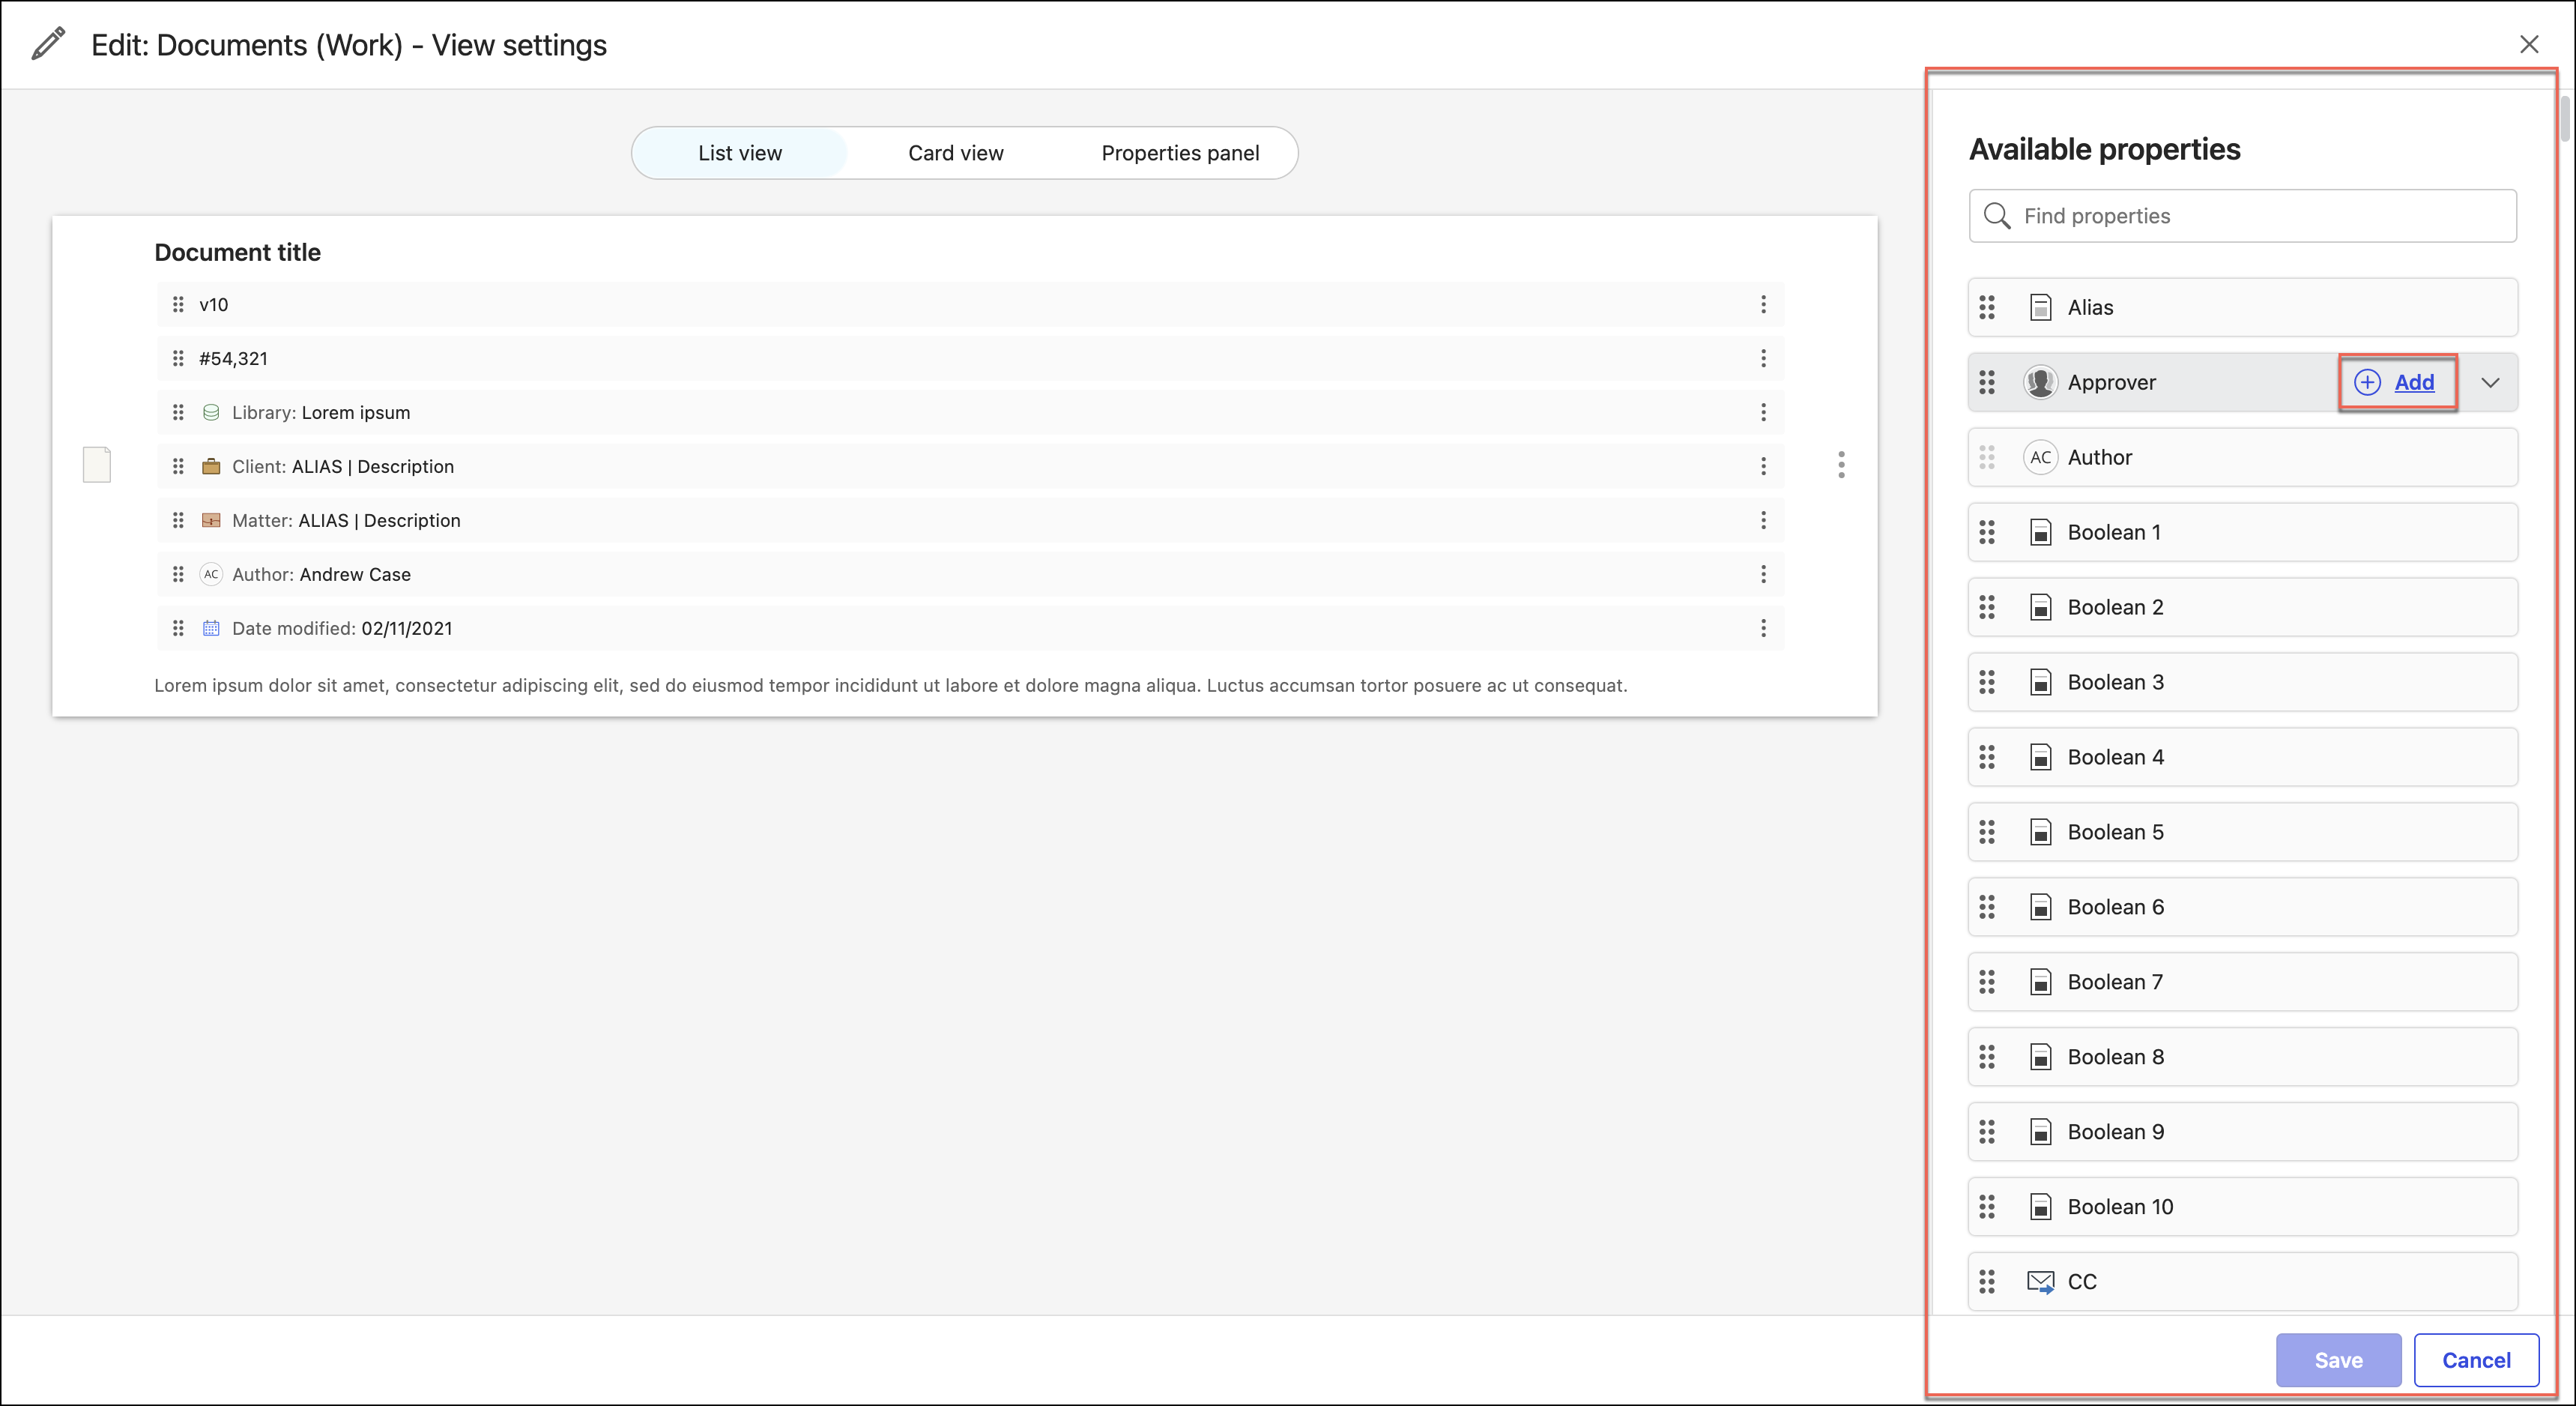Select the List view tab
The height and width of the screenshot is (1406, 2576).
point(740,153)
